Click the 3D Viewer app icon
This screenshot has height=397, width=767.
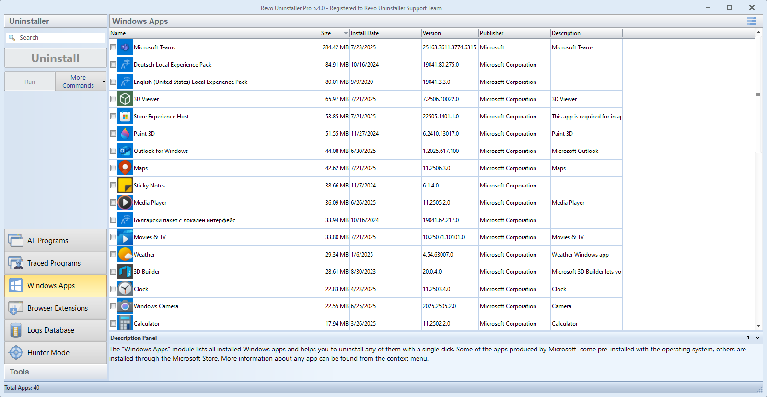pos(125,99)
